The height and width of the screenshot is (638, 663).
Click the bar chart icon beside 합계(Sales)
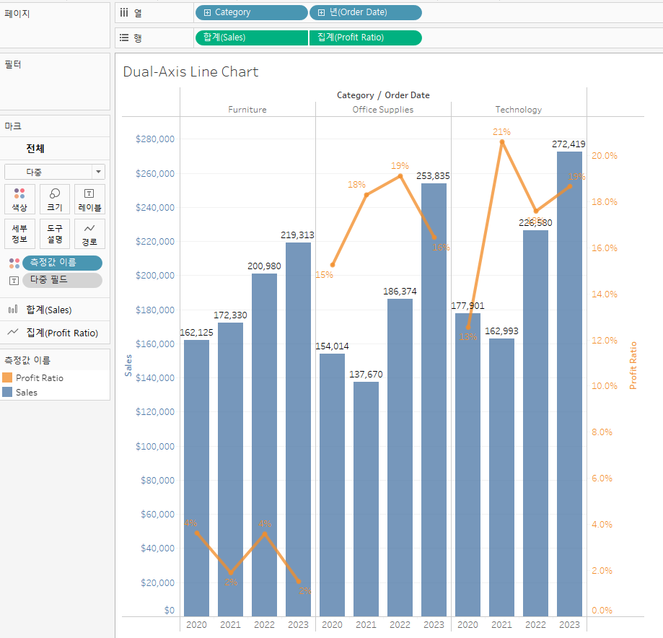13,310
